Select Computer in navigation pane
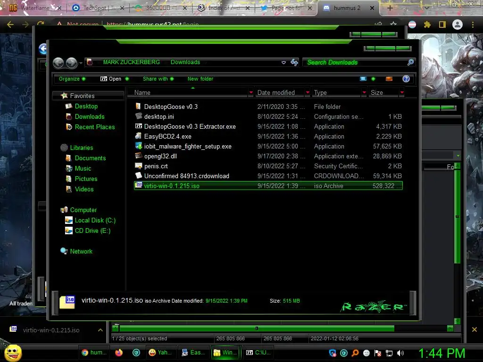This screenshot has height=362, width=483. click(x=83, y=210)
